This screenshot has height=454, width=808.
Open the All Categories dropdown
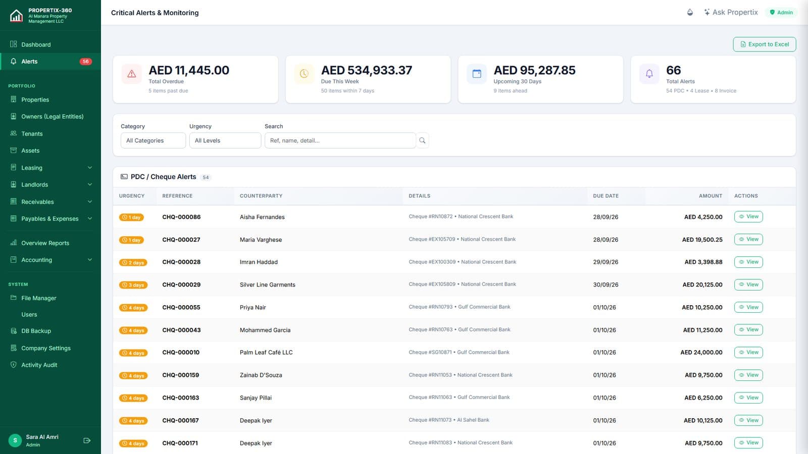coord(153,141)
